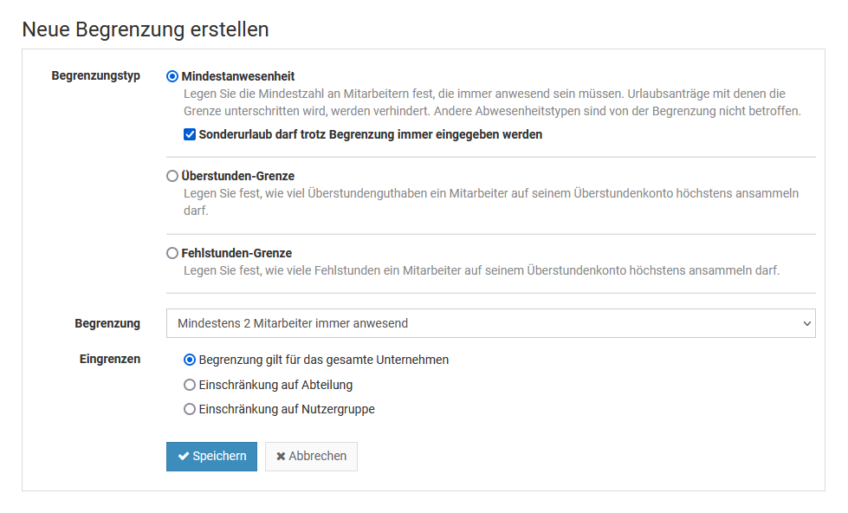This screenshot has height=513, width=848.
Task: Save the new limit with Speichern
Action: click(x=211, y=457)
